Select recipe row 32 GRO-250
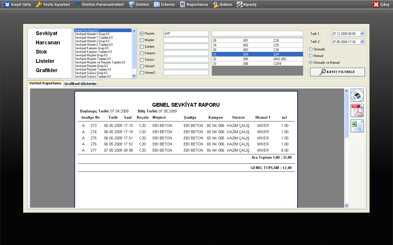 pos(257,59)
